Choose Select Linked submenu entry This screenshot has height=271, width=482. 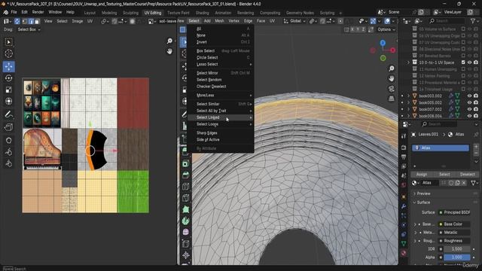pos(221,117)
